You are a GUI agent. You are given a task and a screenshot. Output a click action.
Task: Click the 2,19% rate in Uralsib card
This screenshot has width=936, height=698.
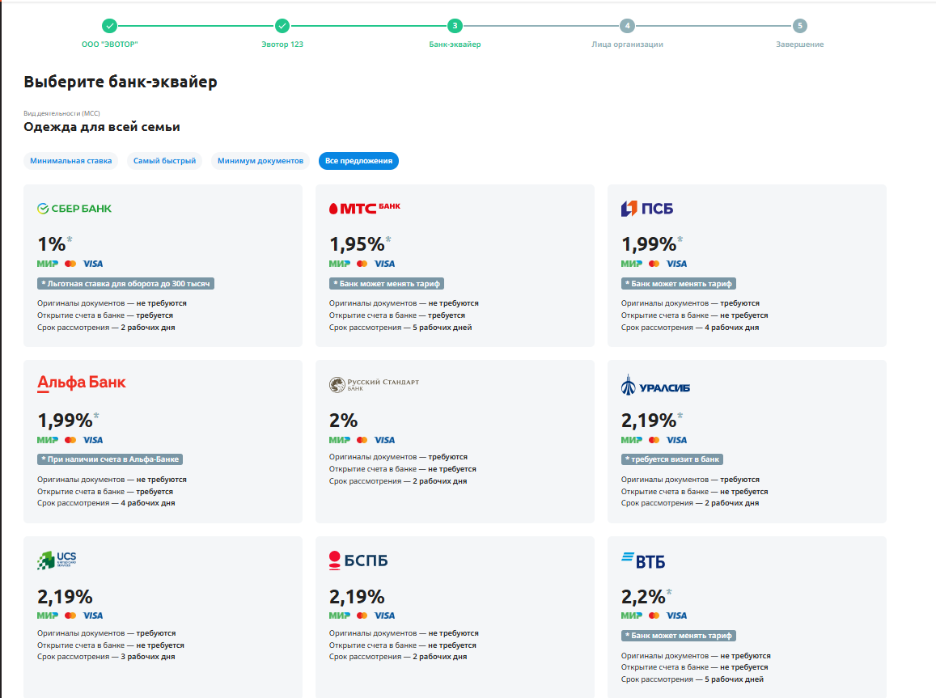(649, 421)
